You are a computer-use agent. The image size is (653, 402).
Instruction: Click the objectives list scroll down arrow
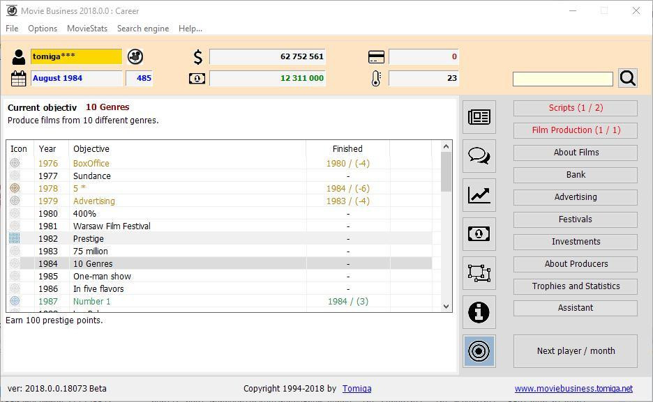coord(446,307)
